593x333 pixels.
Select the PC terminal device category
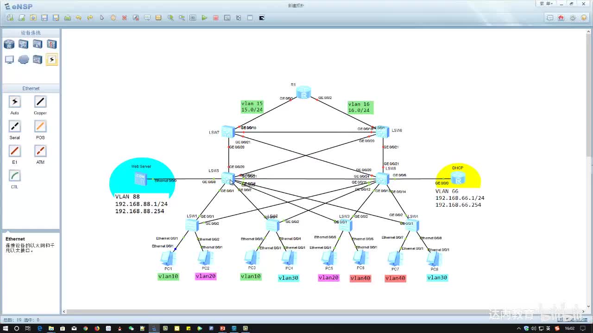coord(9,60)
